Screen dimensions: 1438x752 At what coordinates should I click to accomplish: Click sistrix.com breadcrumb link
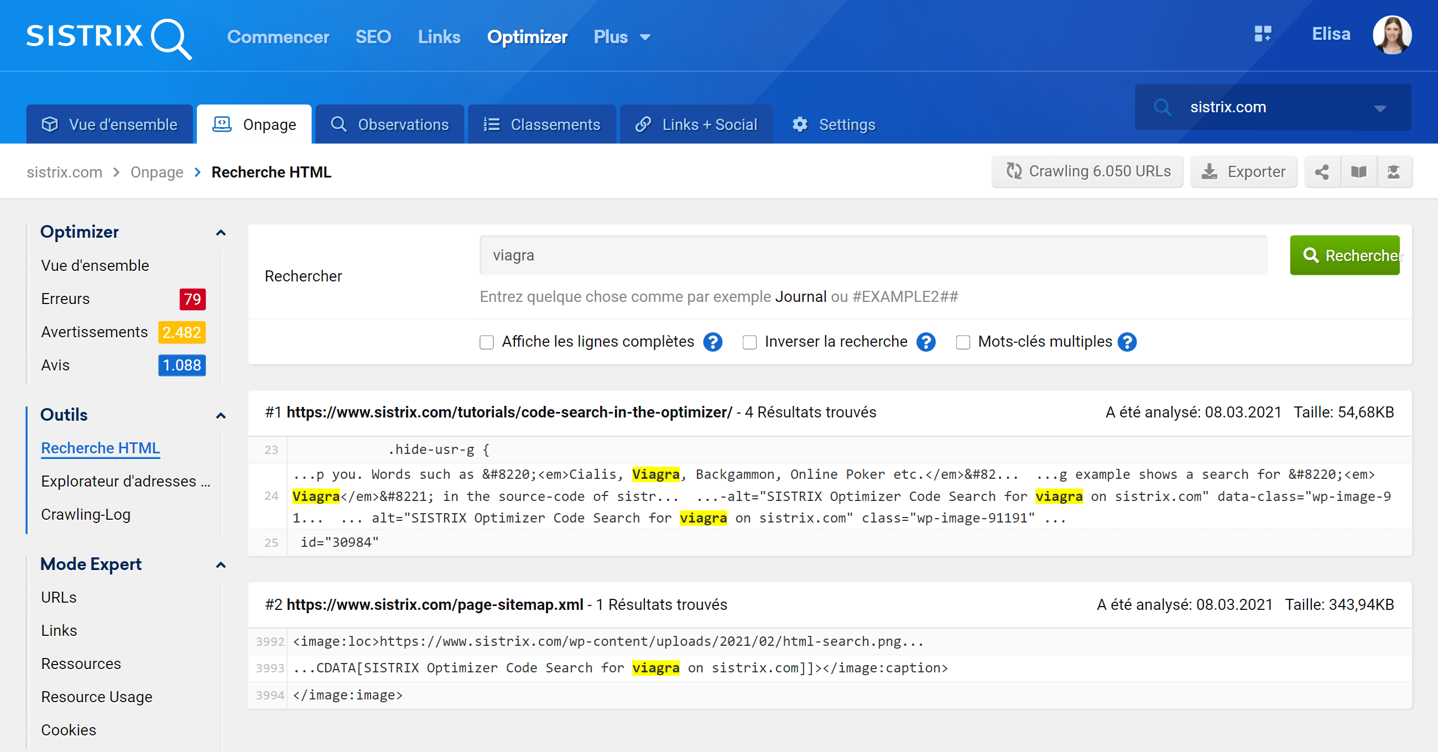pyautogui.click(x=64, y=172)
